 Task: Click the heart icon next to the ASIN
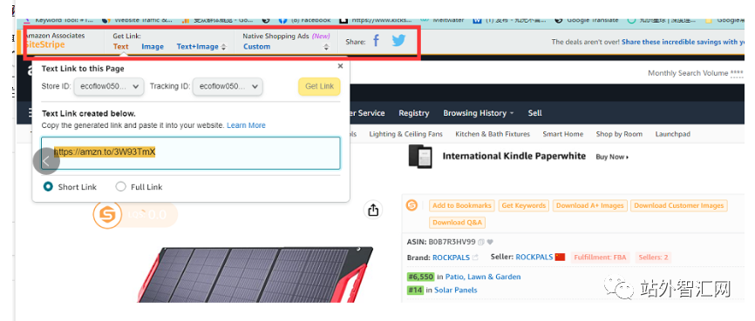point(490,242)
